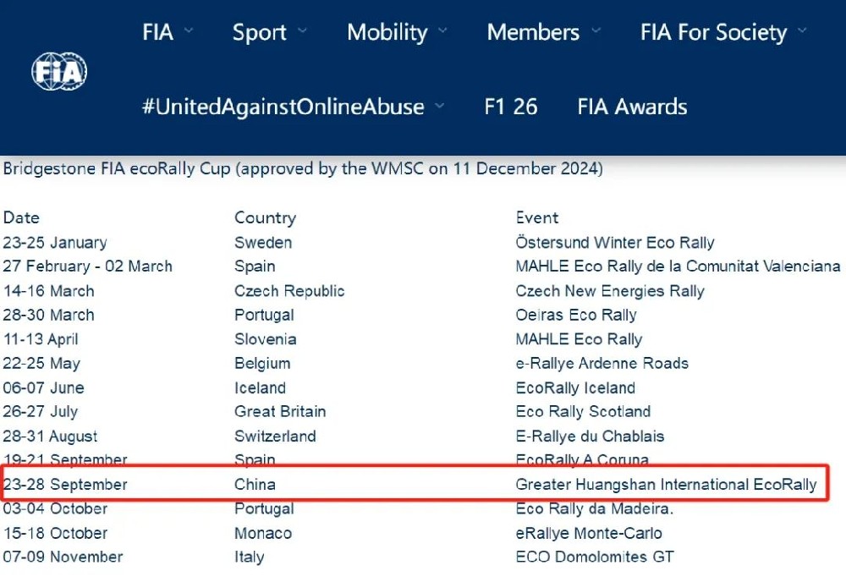Open the Mobility menu
The image size is (846, 582).
[x=387, y=33]
